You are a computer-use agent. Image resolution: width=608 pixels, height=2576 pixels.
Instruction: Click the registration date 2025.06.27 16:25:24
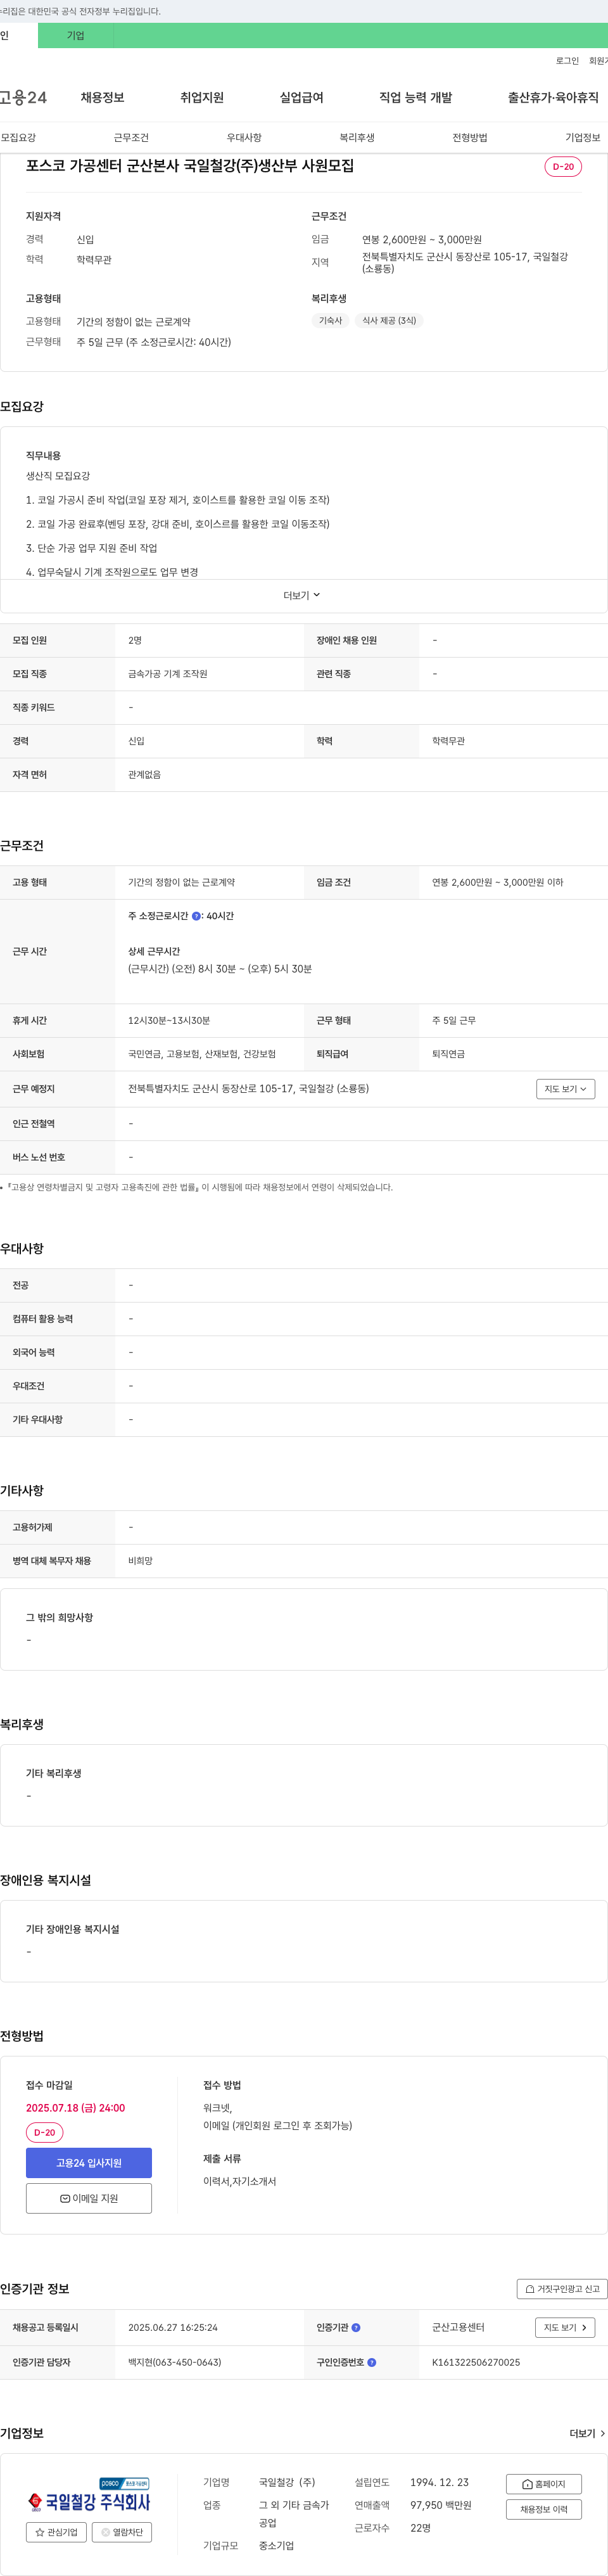[x=173, y=2327]
